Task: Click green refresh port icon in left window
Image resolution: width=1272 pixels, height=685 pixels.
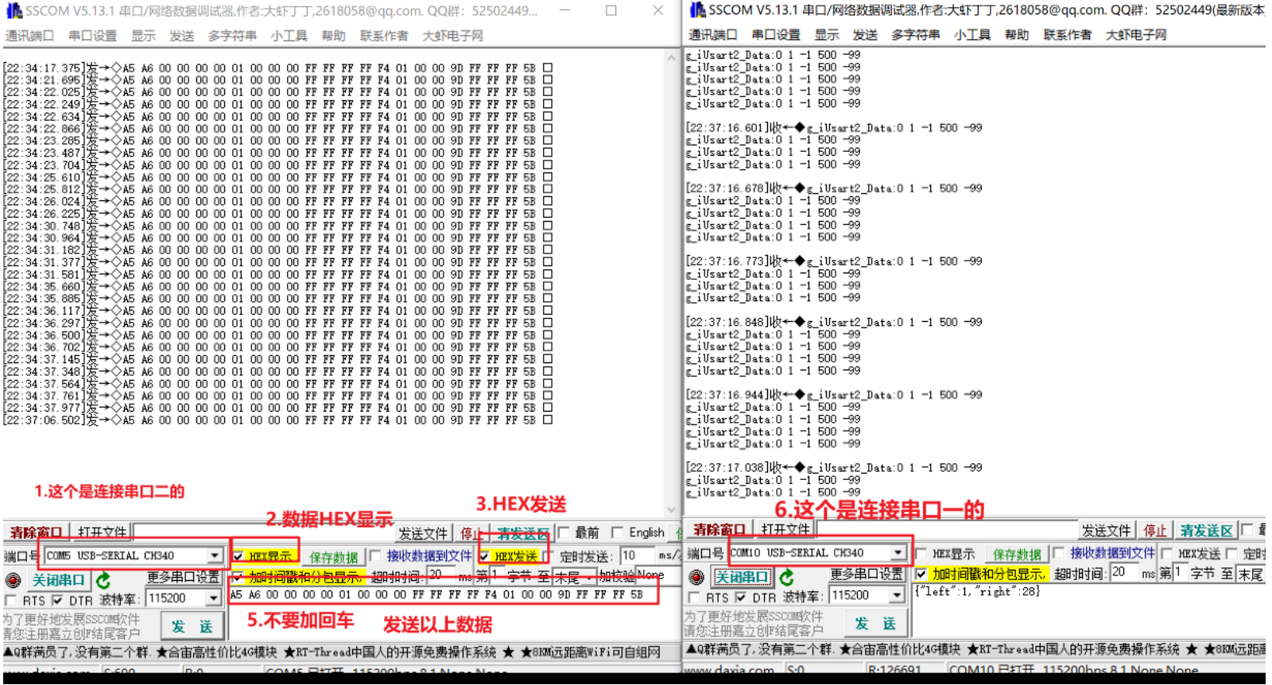Action: tap(103, 580)
